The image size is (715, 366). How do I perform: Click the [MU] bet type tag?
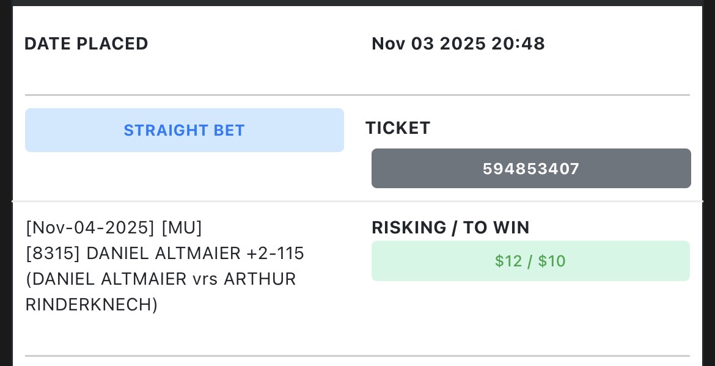[182, 228]
